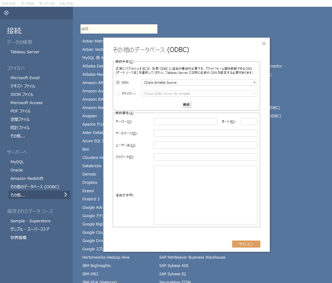Image resolution: width=332 pixels, height=283 pixels.
Task: Open the ファイル(F) menu
Action: tap(9, 3)
